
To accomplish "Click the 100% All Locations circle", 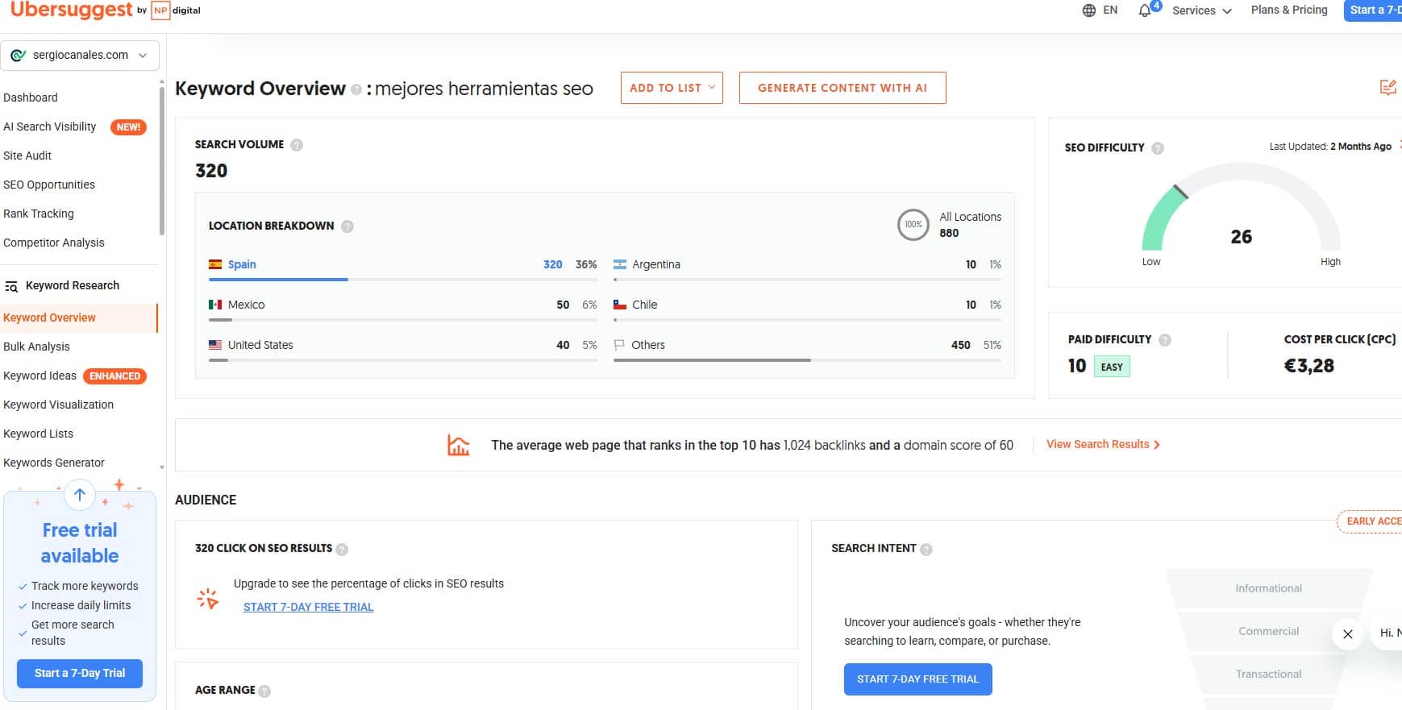I will click(x=913, y=225).
